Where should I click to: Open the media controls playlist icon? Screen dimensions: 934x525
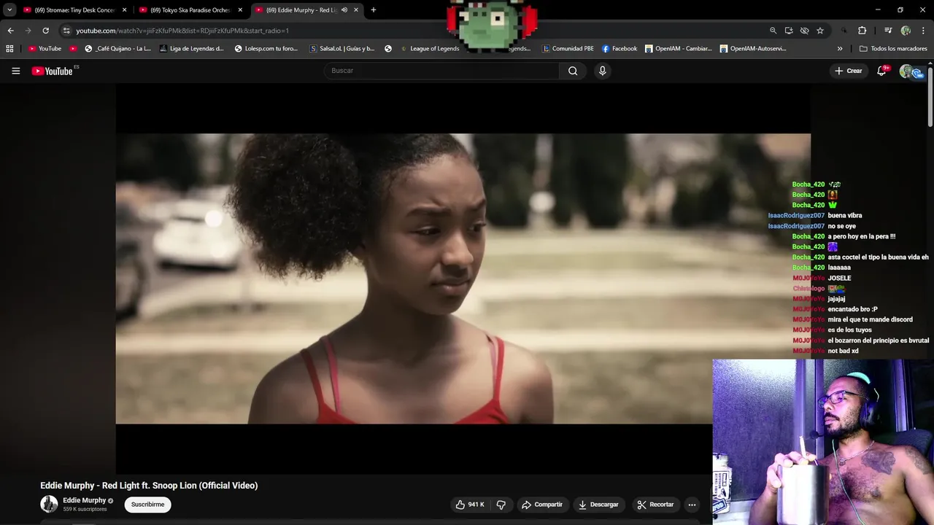[888, 31]
